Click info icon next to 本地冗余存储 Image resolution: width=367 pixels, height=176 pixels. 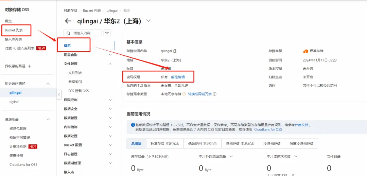pos(184,94)
